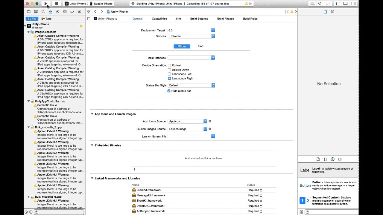
Task: Select StoreKit.framework row
Action: (x=203, y=190)
